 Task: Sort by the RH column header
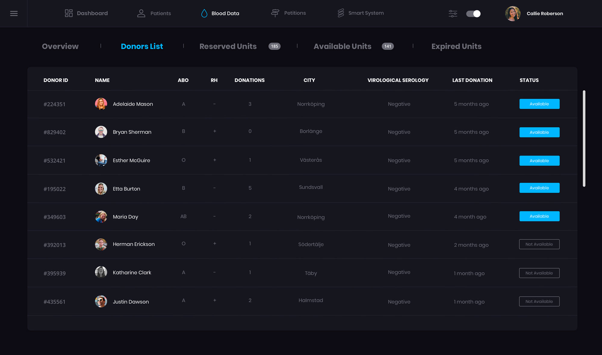[214, 80]
